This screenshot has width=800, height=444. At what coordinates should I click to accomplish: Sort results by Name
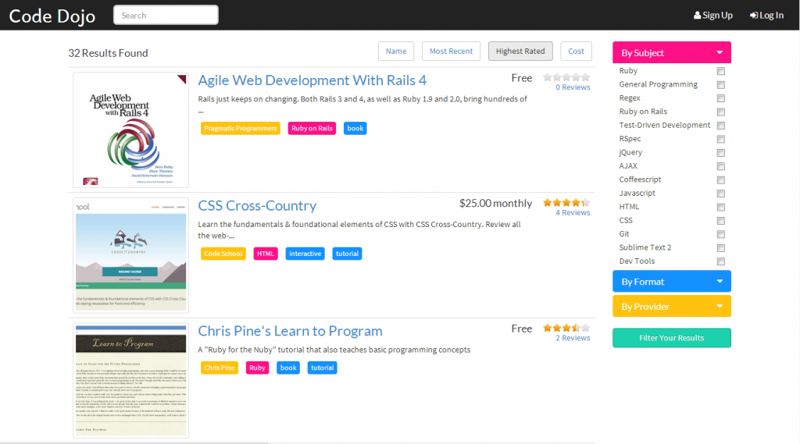(396, 51)
